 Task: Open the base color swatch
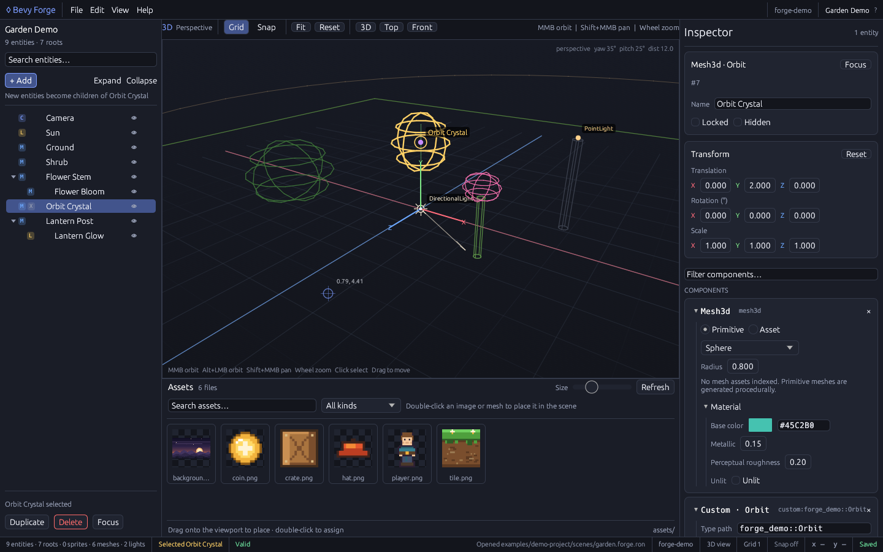(760, 425)
